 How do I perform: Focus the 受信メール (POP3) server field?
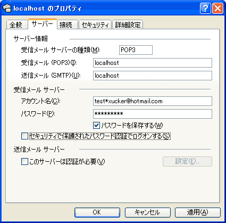point(153,63)
